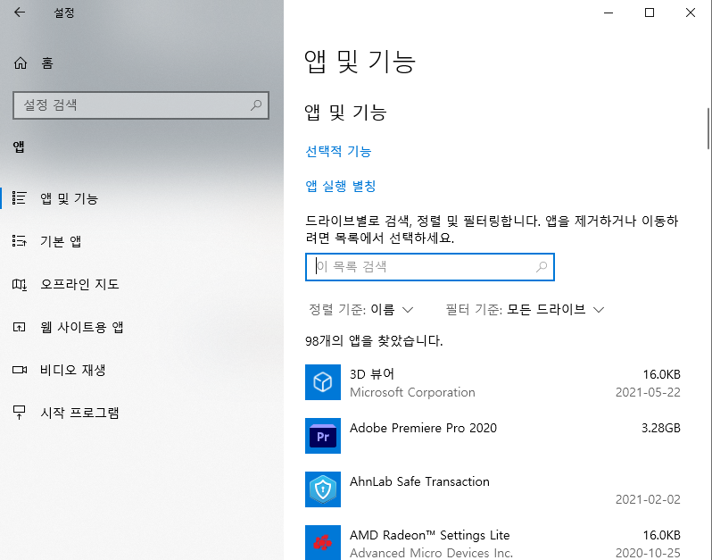The image size is (712, 560).
Task: Open 정렬 기준 이름 dropdown
Action: (x=361, y=310)
